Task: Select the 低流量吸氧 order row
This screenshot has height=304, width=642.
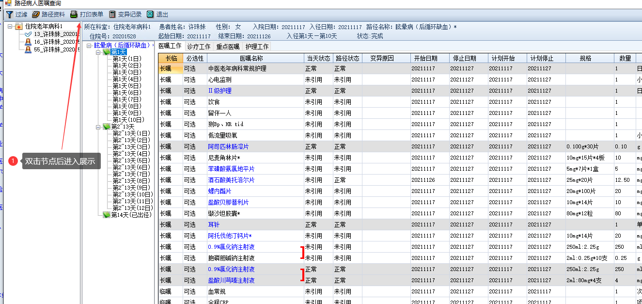Action: click(400, 135)
